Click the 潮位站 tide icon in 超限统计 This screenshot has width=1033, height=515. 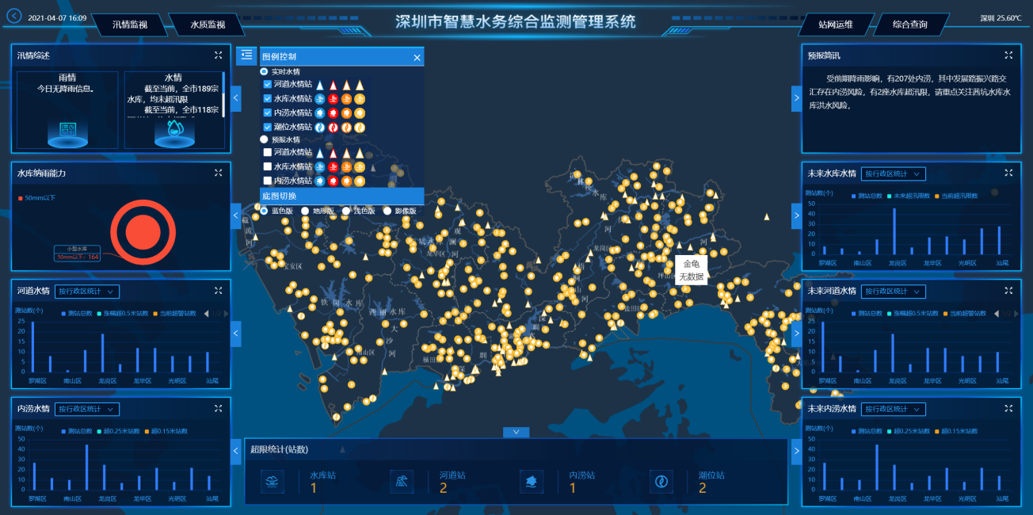click(661, 481)
